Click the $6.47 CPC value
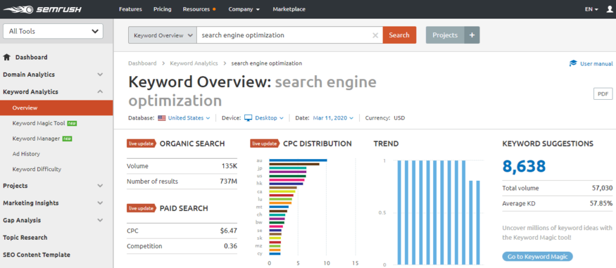This screenshot has width=616, height=268. pyautogui.click(x=229, y=231)
